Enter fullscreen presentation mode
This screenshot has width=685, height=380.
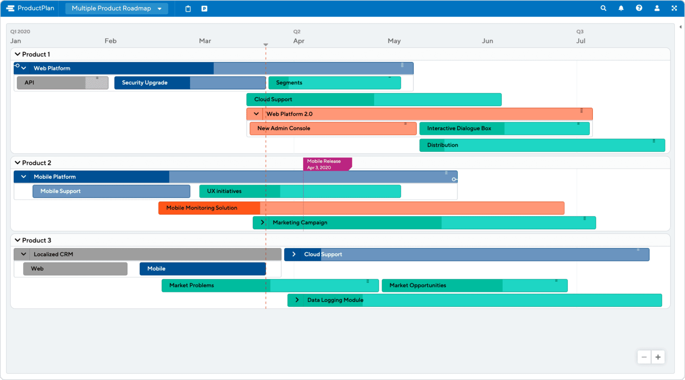click(x=674, y=8)
